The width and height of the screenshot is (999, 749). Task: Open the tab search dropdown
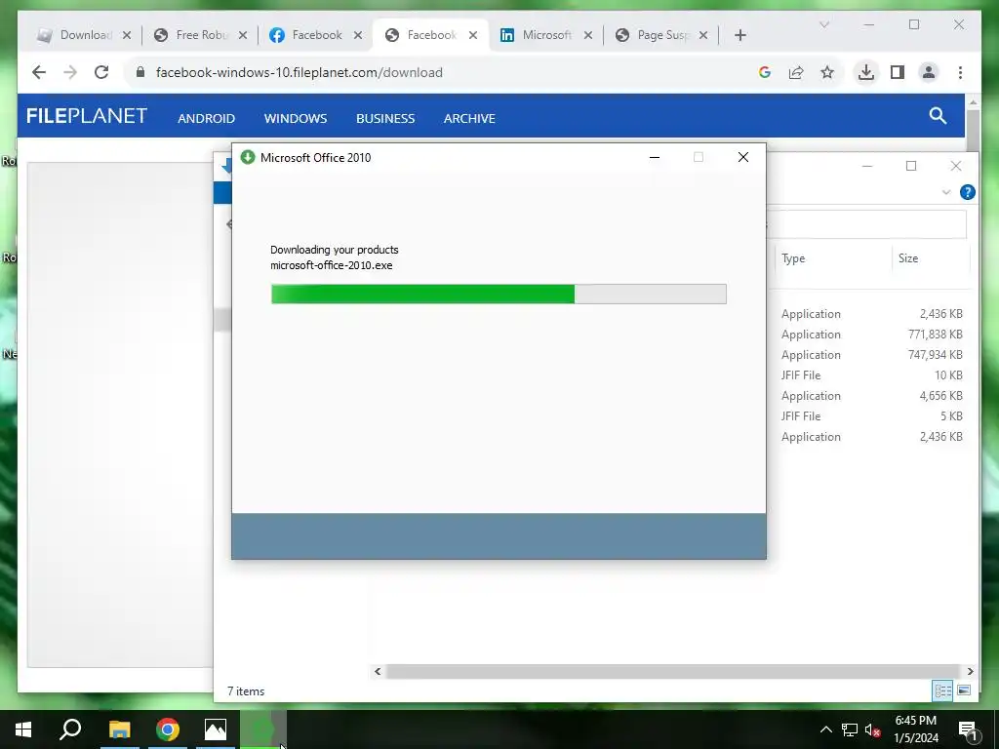pyautogui.click(x=823, y=24)
